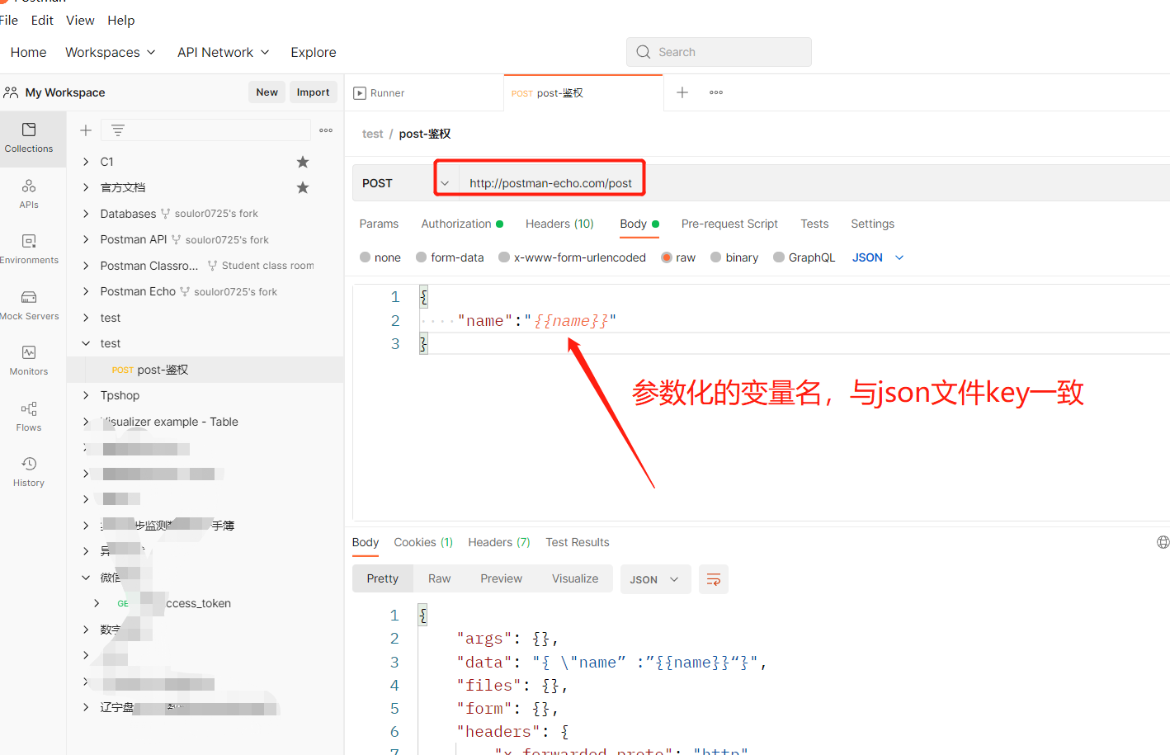Open the JSON body format dropdown
Viewport: 1170px width, 755px height.
click(x=878, y=257)
